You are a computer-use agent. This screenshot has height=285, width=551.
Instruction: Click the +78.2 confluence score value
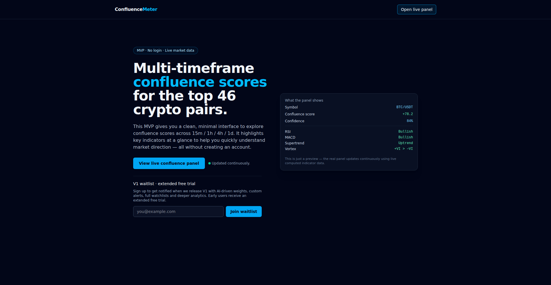pos(408,114)
